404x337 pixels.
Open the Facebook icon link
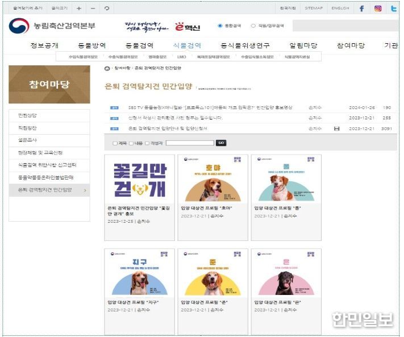(362, 9)
